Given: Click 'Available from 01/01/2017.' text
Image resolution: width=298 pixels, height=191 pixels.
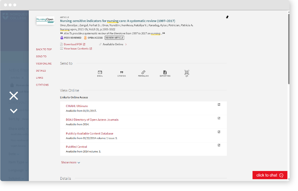Looking at the screenshot, I should pos(81,111).
